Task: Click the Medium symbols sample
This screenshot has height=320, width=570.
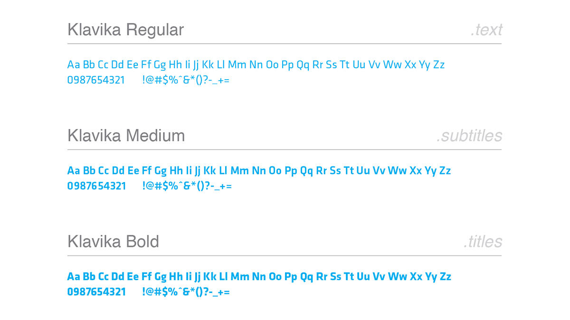Action: tap(187, 186)
